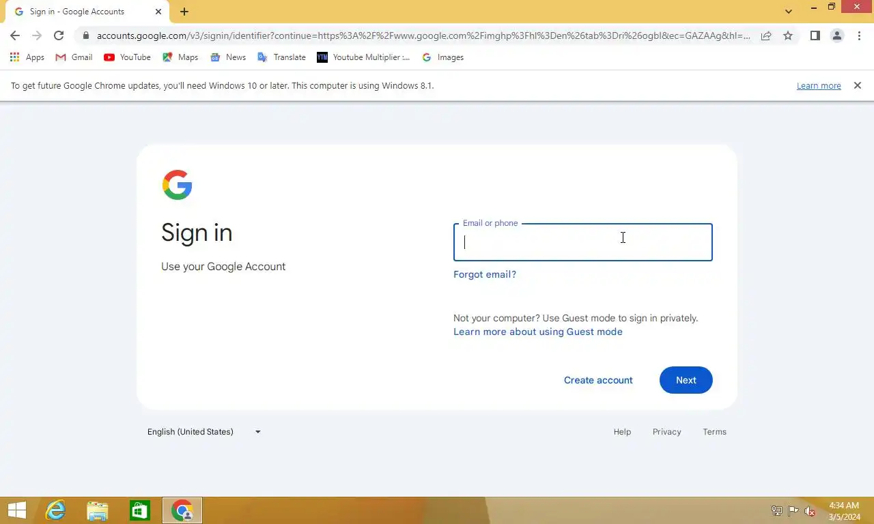Open File Explorer from taskbar
Screen dimensions: 874x524
pyautogui.click(x=98, y=510)
